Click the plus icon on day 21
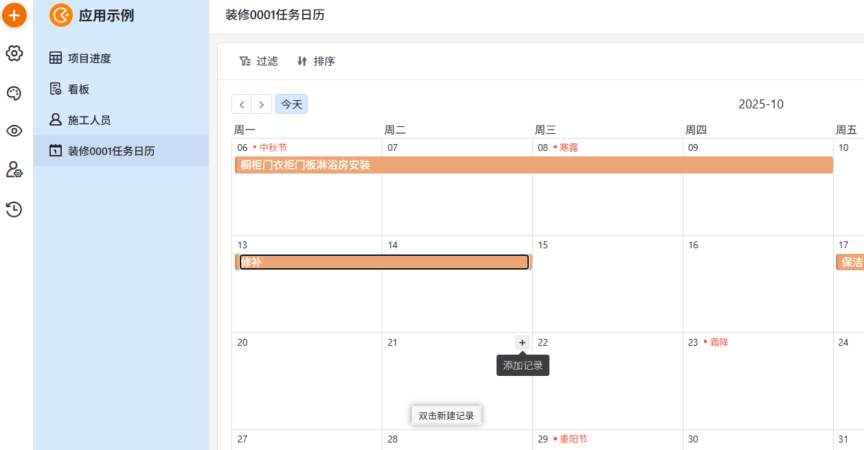The width and height of the screenshot is (864, 450). tap(522, 342)
